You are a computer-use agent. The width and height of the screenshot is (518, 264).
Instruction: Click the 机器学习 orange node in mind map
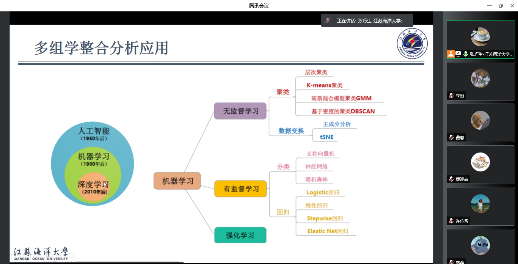pyautogui.click(x=177, y=181)
